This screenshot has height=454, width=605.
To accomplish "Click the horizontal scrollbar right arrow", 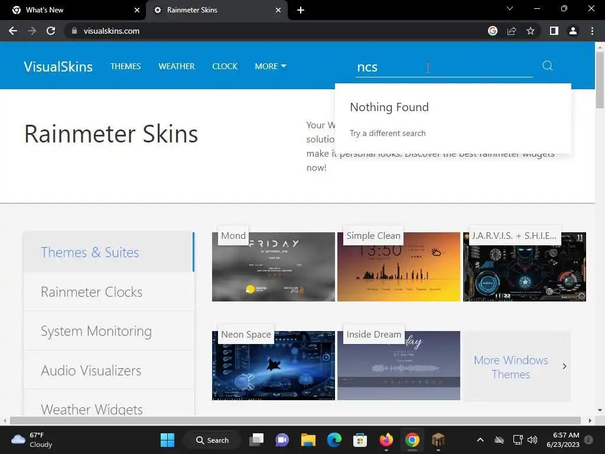I will pos(590,420).
